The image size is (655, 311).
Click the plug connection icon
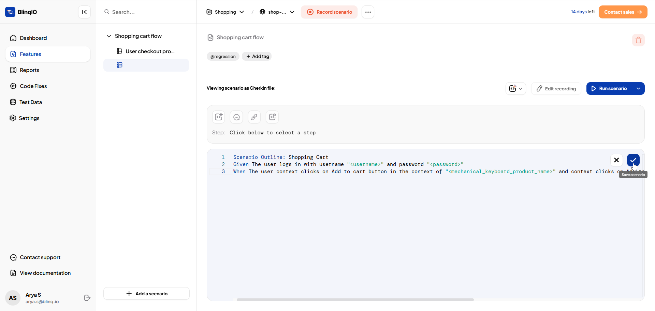click(254, 117)
